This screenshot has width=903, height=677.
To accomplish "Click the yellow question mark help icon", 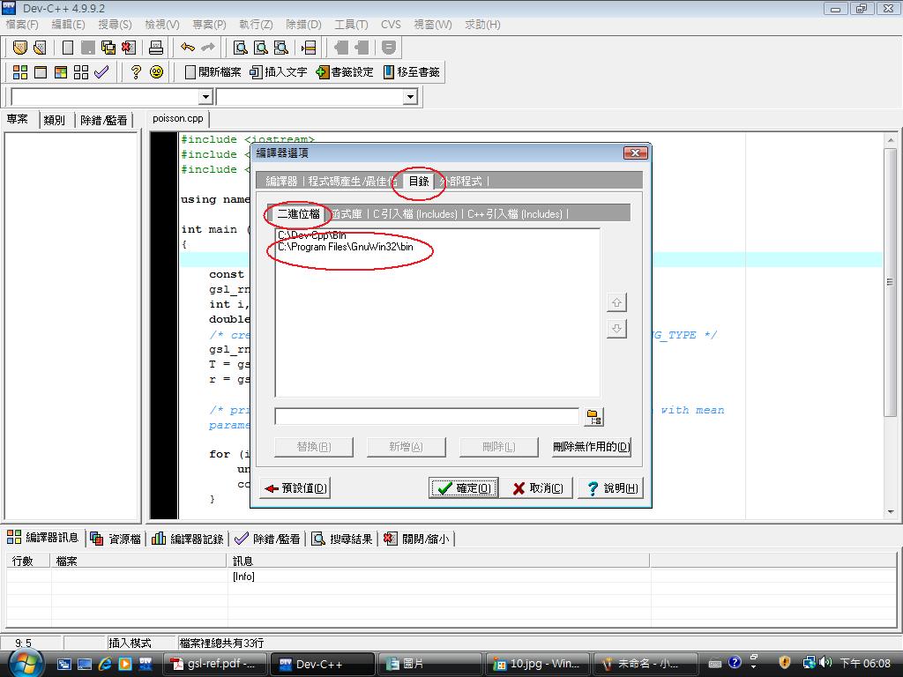I will tap(136, 72).
